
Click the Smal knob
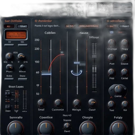41,103
